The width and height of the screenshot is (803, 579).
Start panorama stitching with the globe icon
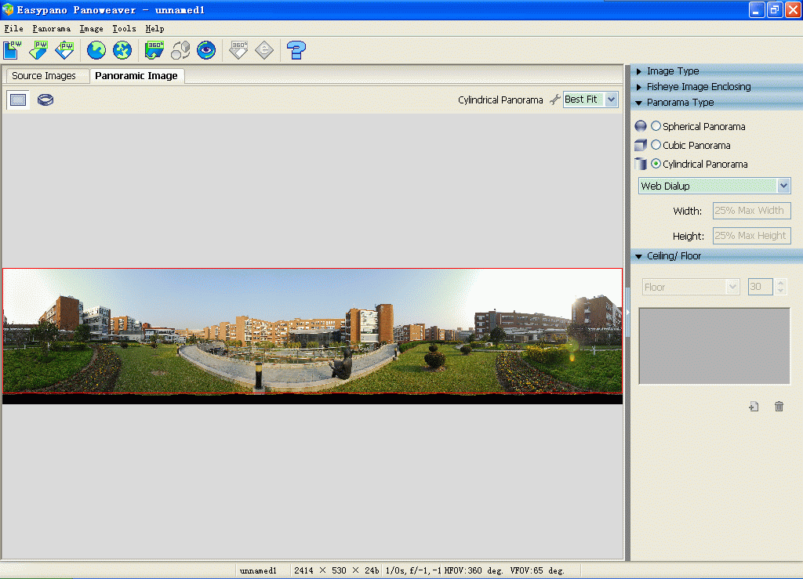pyautogui.click(x=95, y=49)
